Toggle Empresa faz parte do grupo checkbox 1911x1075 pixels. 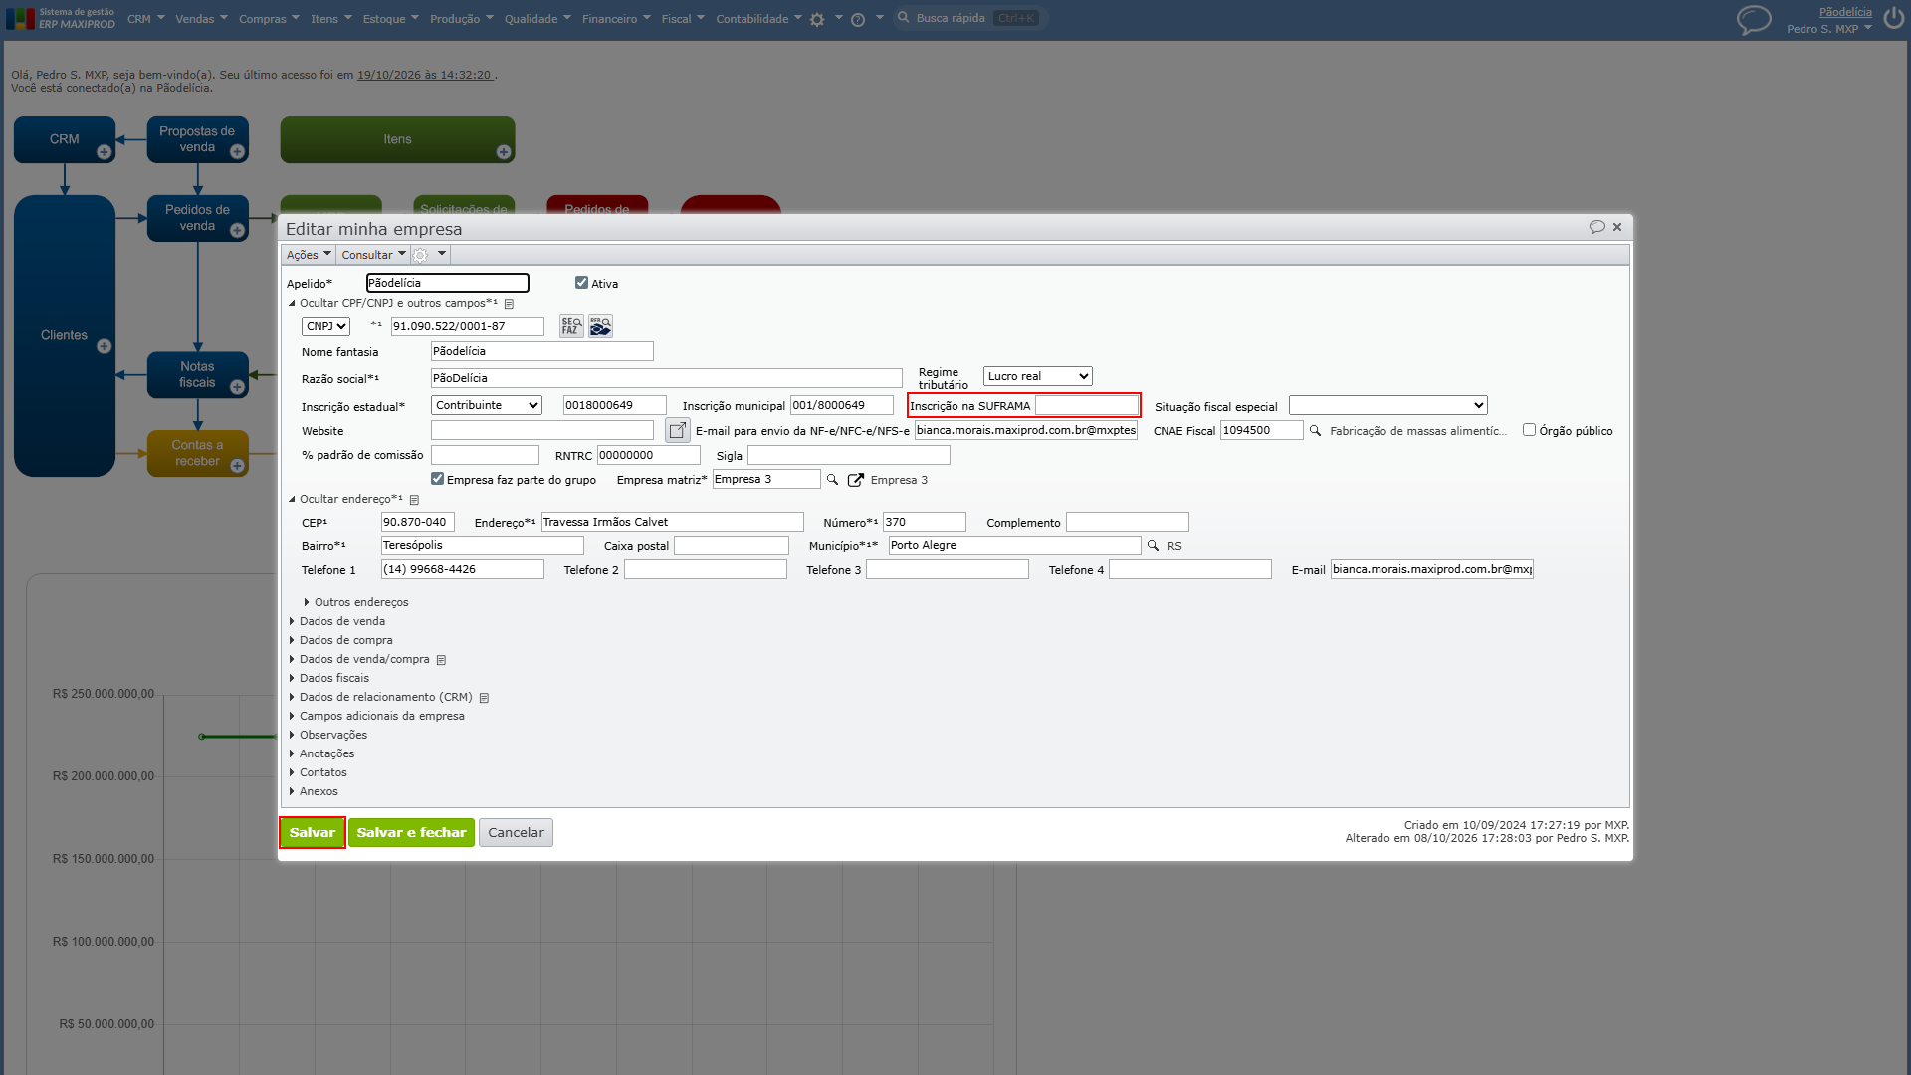pos(437,479)
